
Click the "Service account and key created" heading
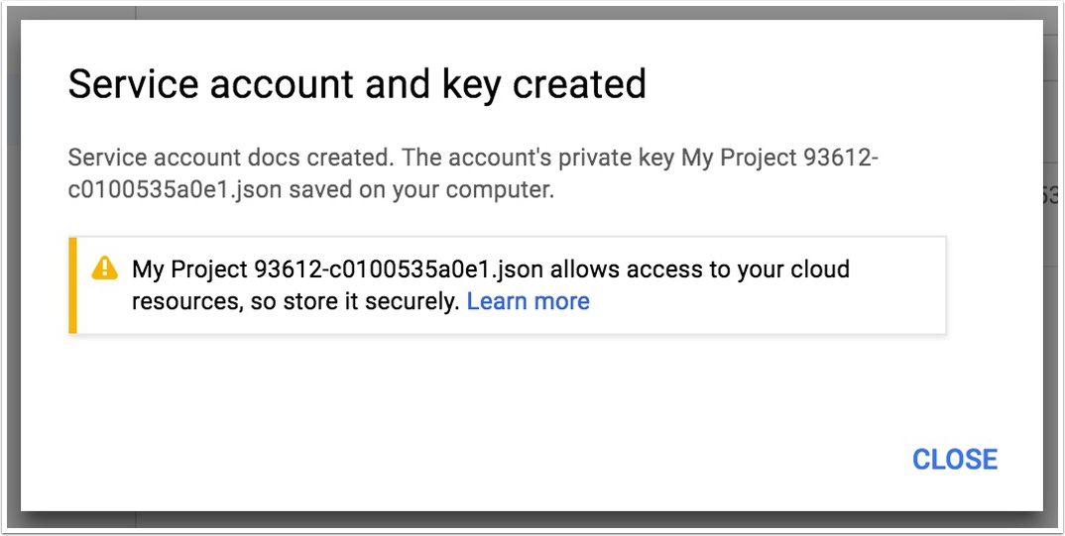(x=357, y=84)
